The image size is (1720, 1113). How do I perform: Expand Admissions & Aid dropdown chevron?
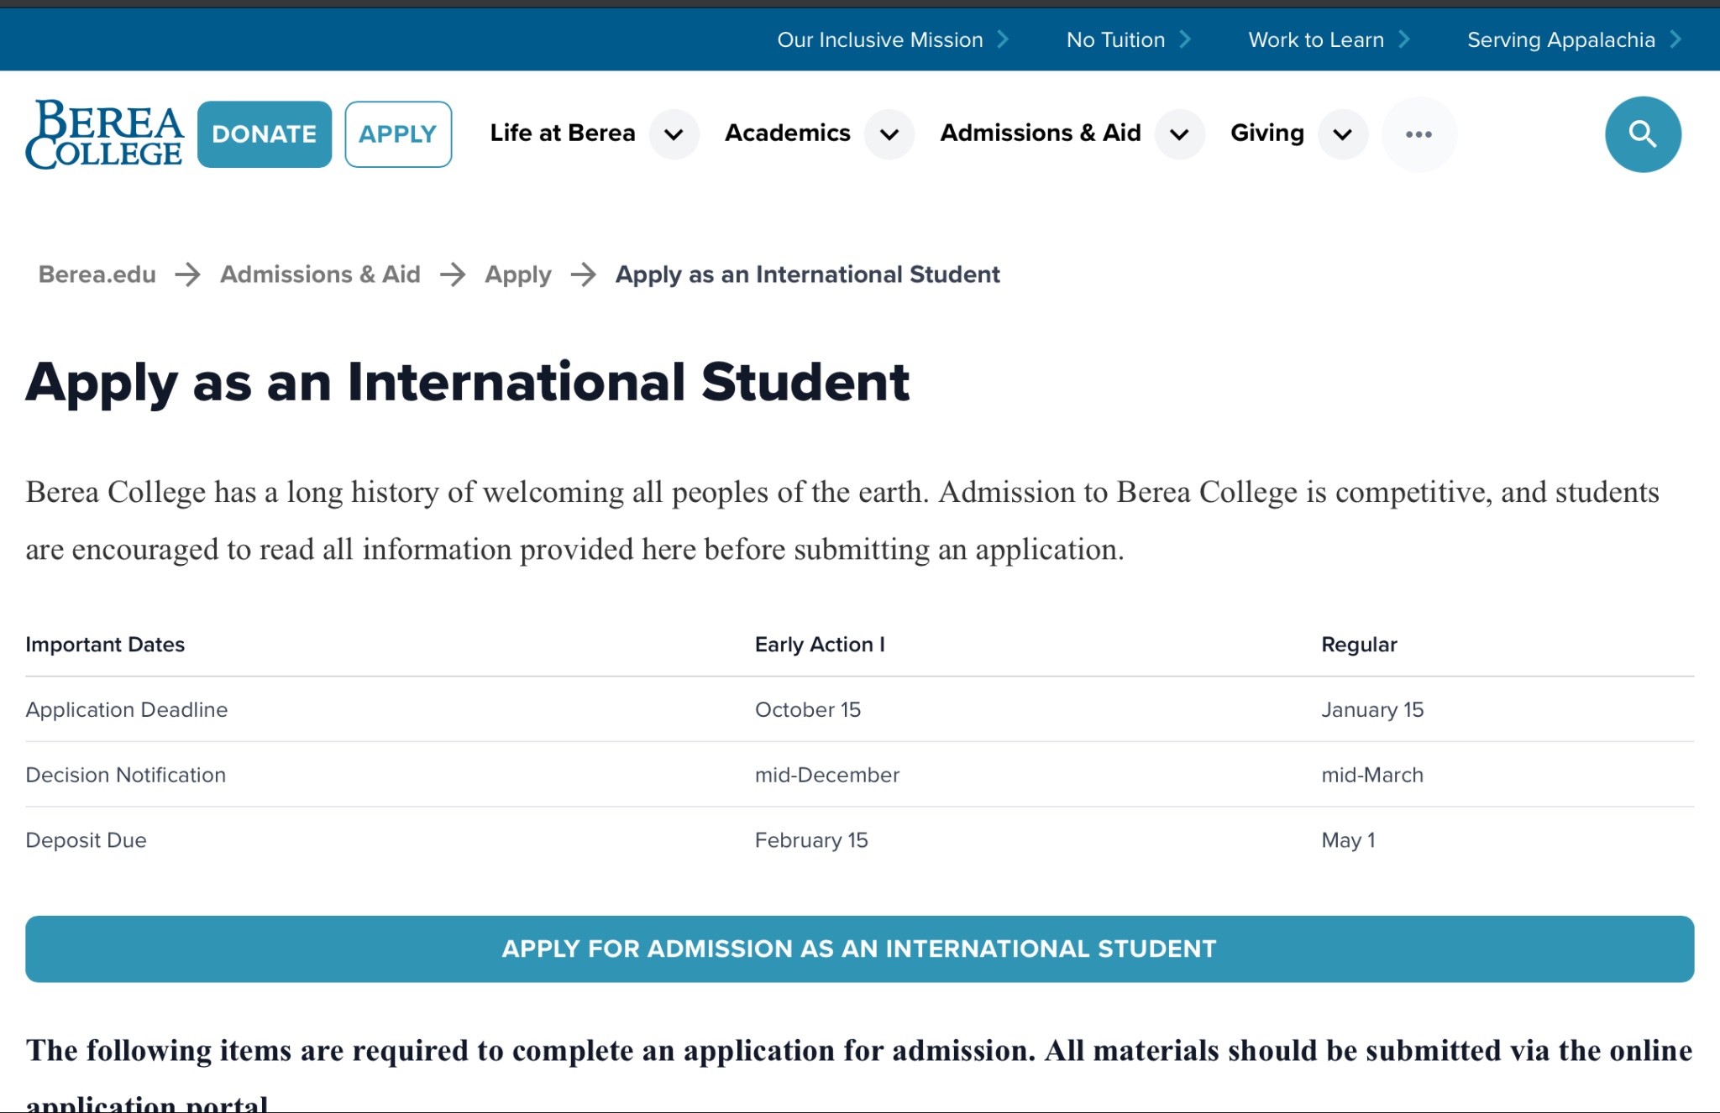[1179, 134]
